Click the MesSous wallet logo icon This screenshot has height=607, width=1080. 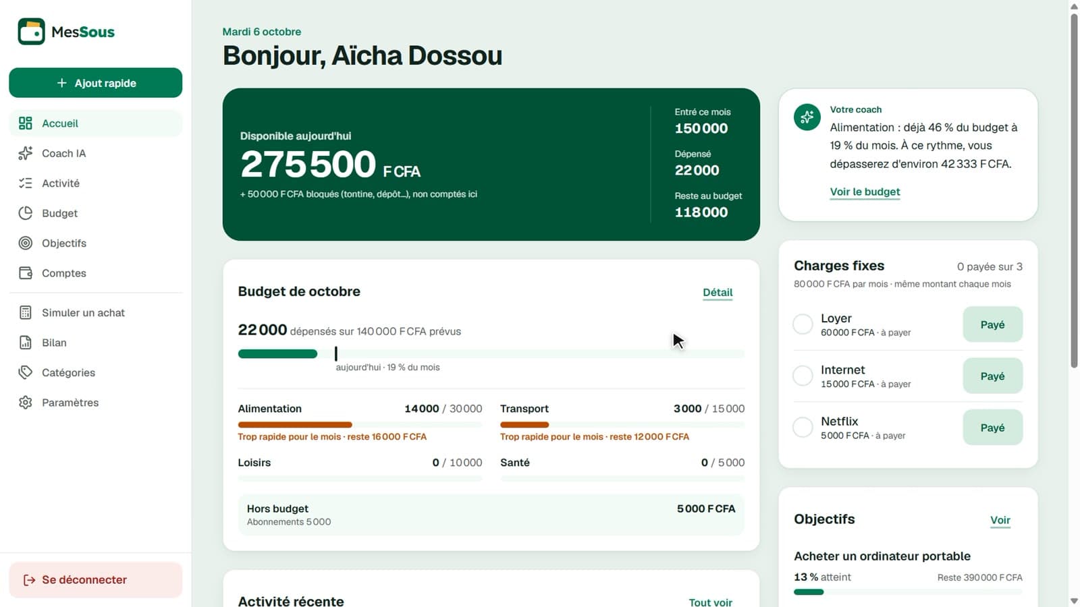[31, 32]
